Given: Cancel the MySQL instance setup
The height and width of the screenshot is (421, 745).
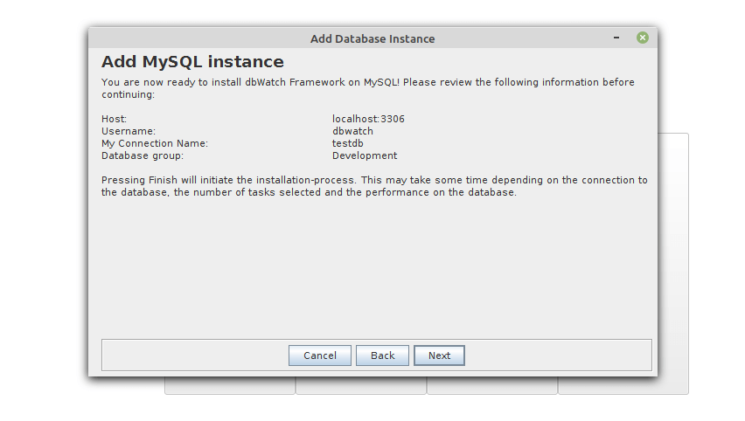Looking at the screenshot, I should coord(320,355).
